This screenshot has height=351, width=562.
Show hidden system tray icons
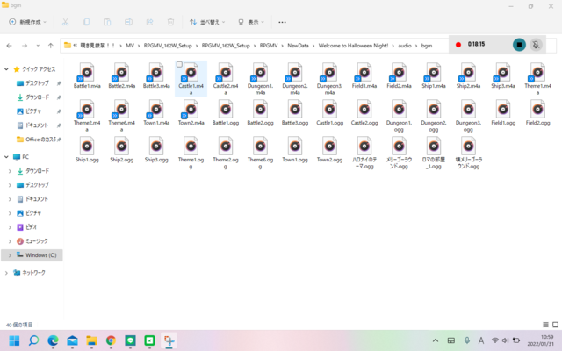(x=436, y=340)
